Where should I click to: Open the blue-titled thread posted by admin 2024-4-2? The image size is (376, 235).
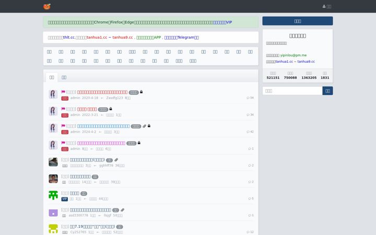click(x=103, y=126)
